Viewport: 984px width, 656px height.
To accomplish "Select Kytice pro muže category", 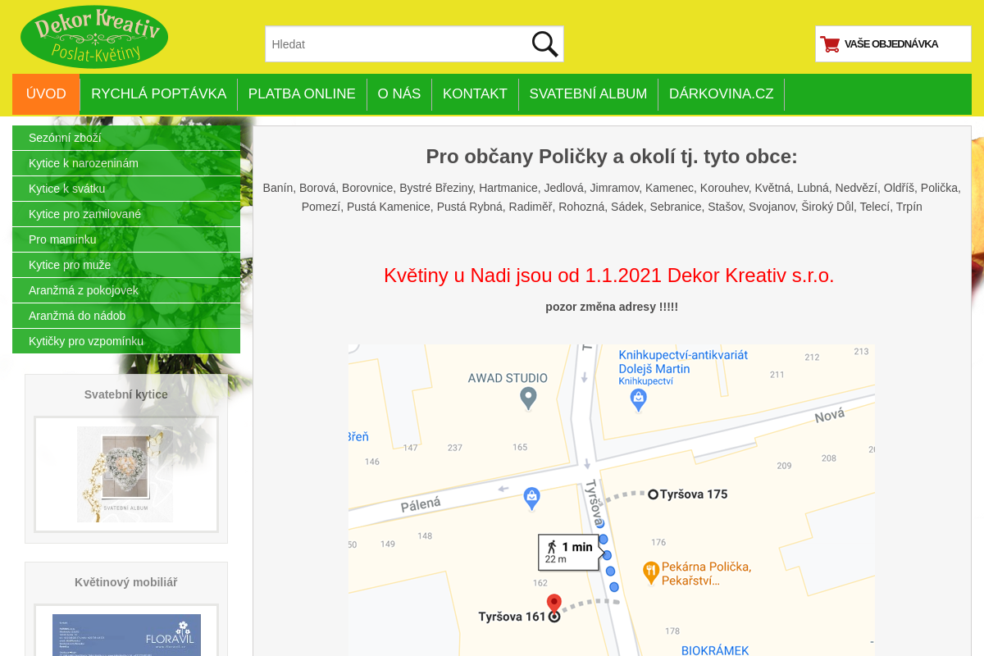I will point(126,265).
